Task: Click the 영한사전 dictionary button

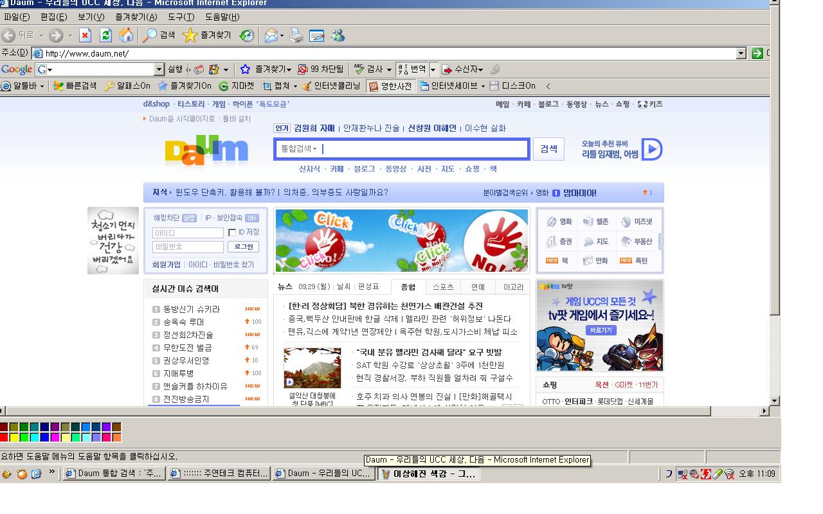Action: [x=390, y=85]
